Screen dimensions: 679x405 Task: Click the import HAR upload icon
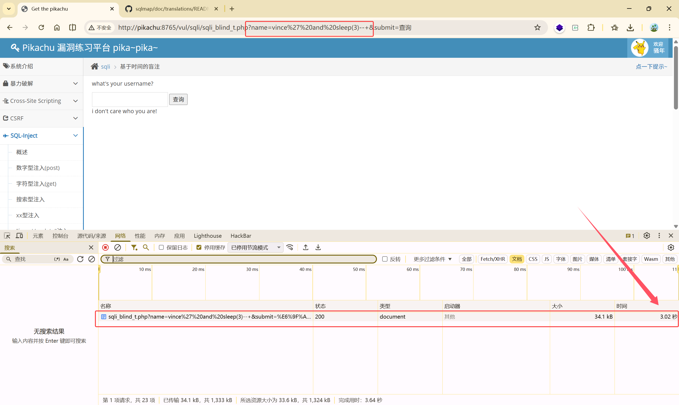pos(306,247)
